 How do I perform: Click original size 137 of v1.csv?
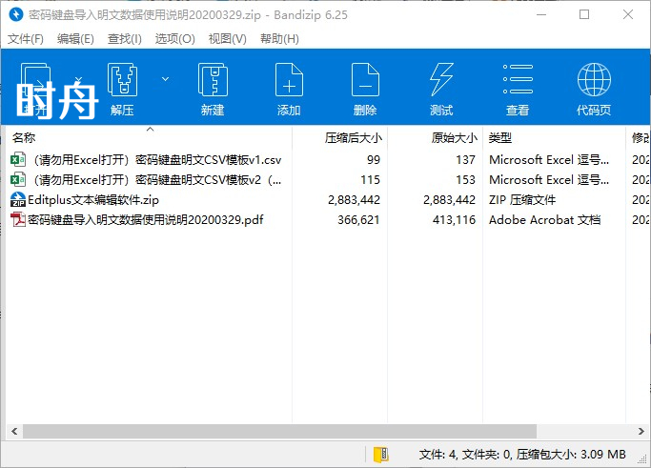[x=465, y=160]
